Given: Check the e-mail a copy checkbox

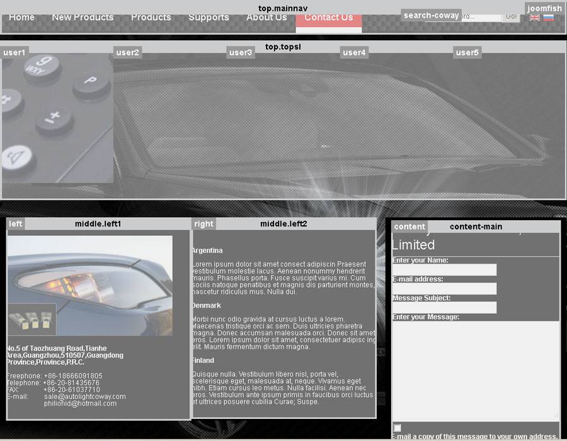Looking at the screenshot, I should [397, 428].
